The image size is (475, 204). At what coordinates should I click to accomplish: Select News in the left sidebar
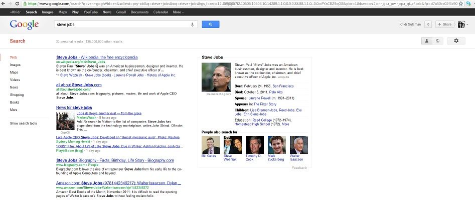pyautogui.click(x=14, y=87)
